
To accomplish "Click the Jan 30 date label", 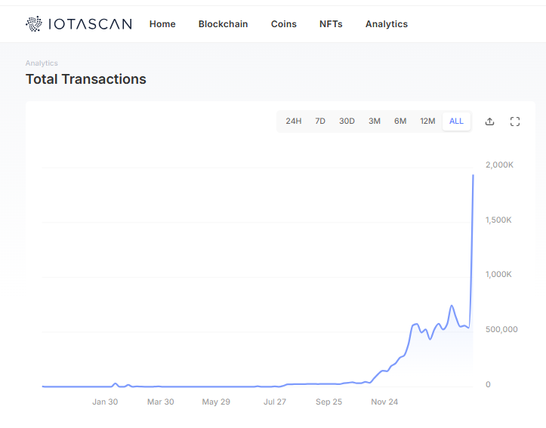I will 105,402.
